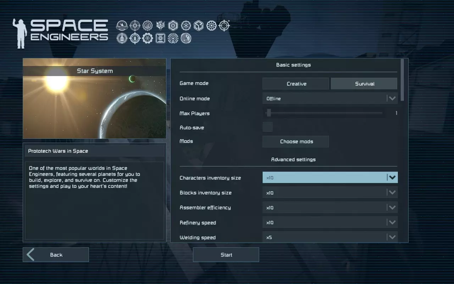Click the 'Mods' label
This screenshot has width=454, height=284.
[186, 141]
